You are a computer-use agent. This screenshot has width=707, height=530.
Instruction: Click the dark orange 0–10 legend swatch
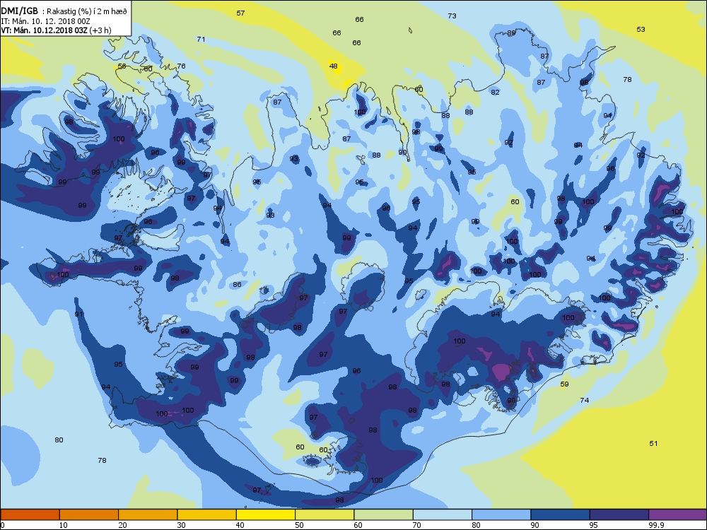30,514
